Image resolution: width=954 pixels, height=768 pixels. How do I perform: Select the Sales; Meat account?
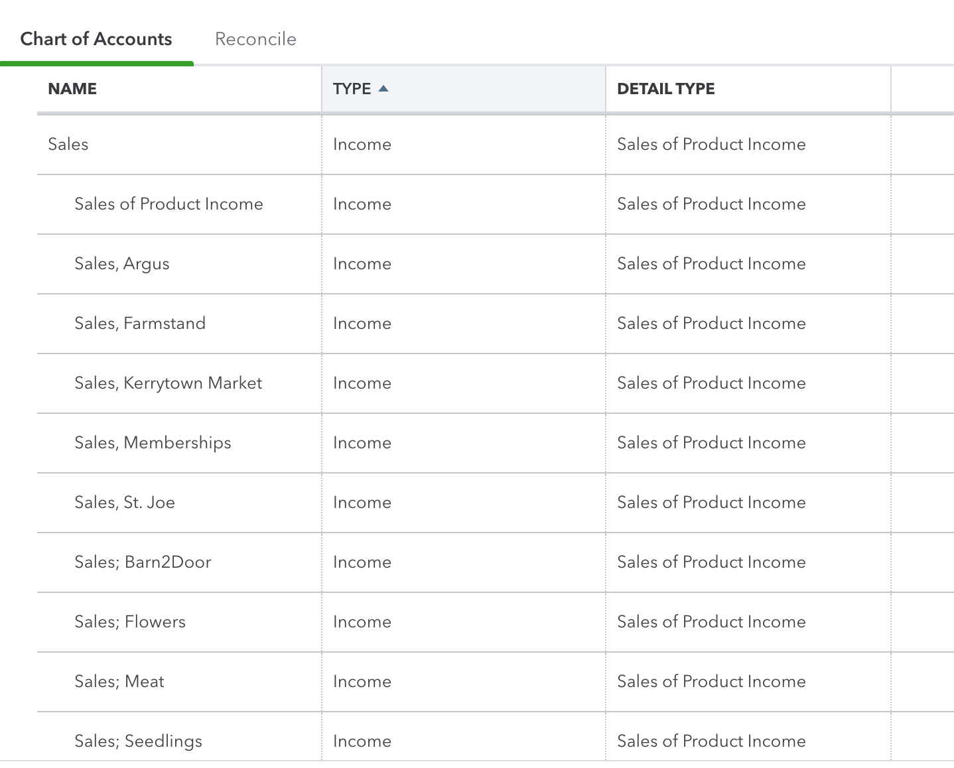pyautogui.click(x=119, y=682)
